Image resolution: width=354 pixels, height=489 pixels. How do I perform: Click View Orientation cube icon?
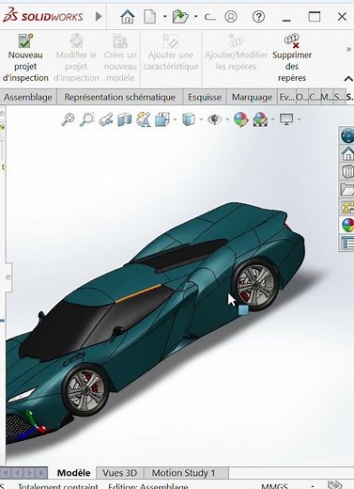pyautogui.click(x=162, y=119)
